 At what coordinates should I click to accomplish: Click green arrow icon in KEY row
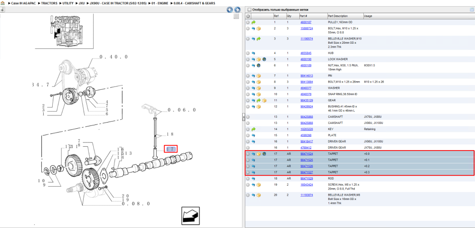[x=254, y=129]
